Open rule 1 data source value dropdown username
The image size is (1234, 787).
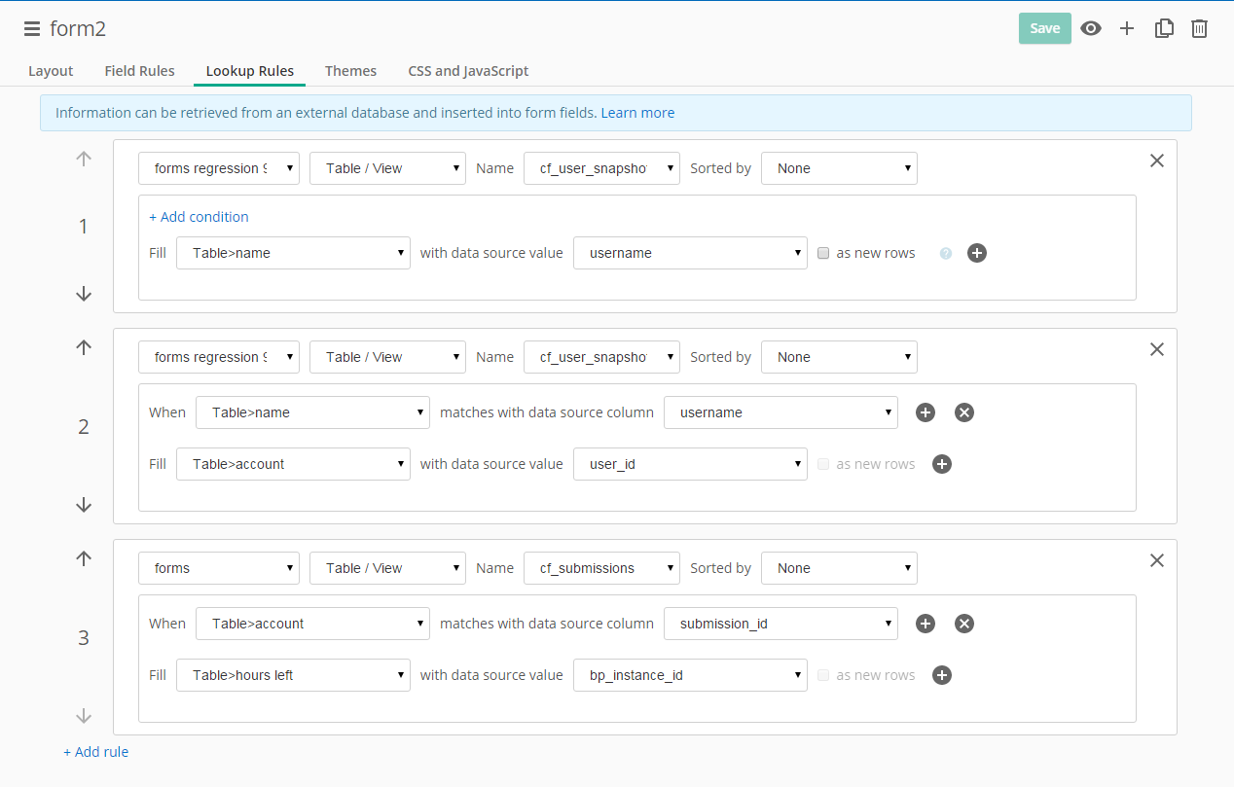[690, 253]
